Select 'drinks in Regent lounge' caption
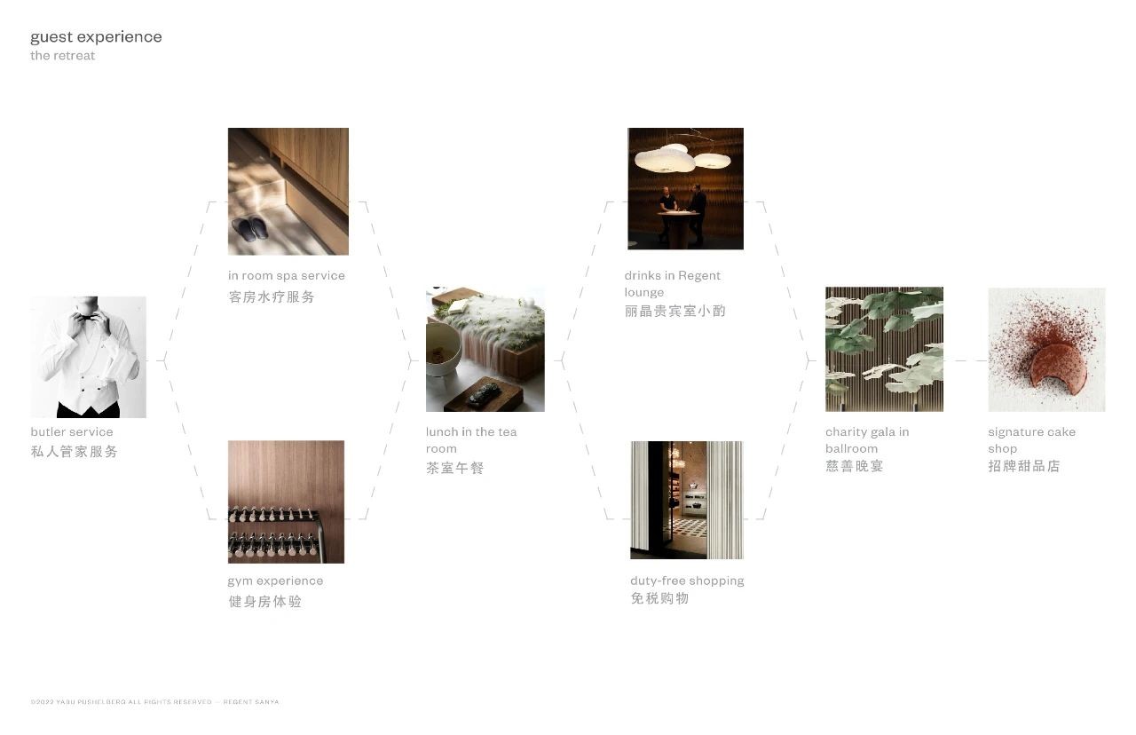Screen dimensions: 1136x735 (x=672, y=284)
